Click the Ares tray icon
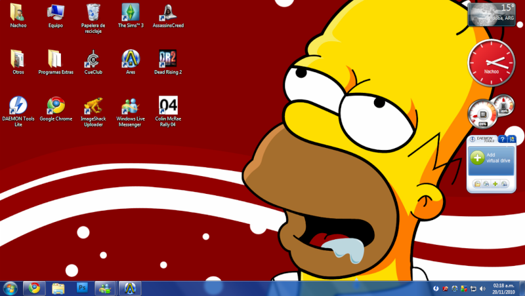 tap(454, 289)
